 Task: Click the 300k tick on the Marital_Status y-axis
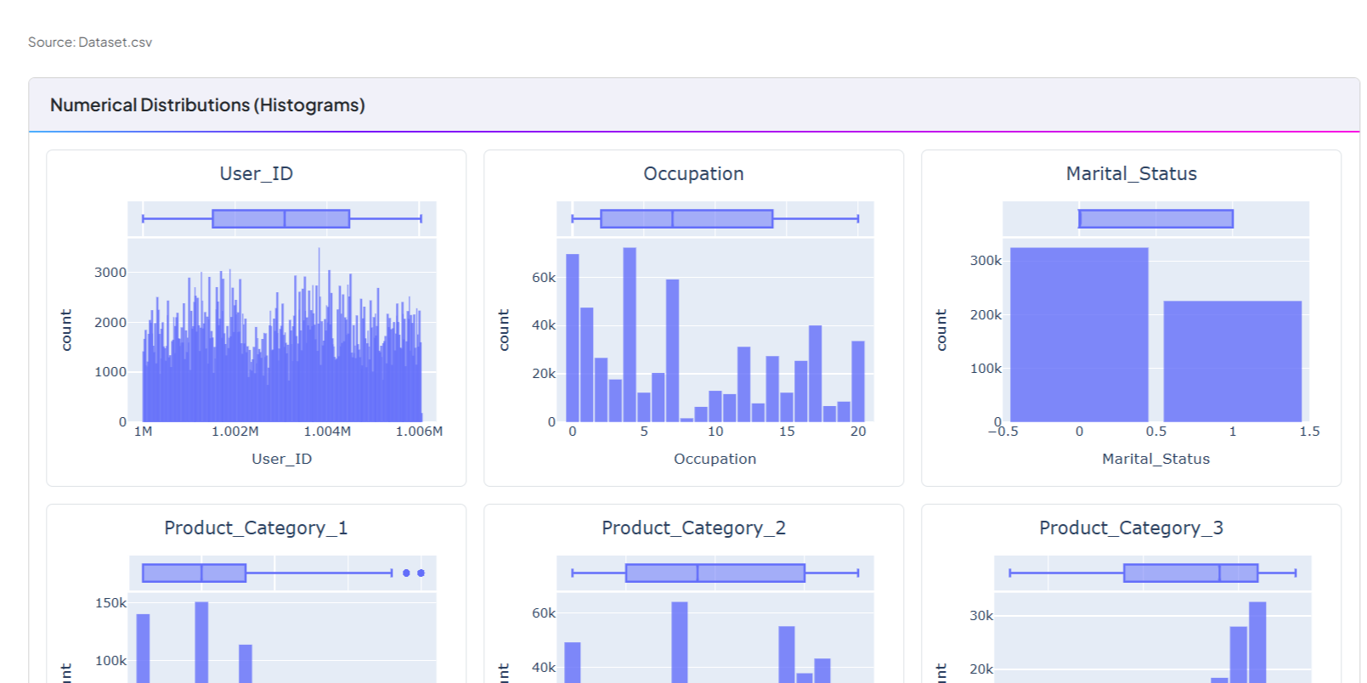(986, 261)
